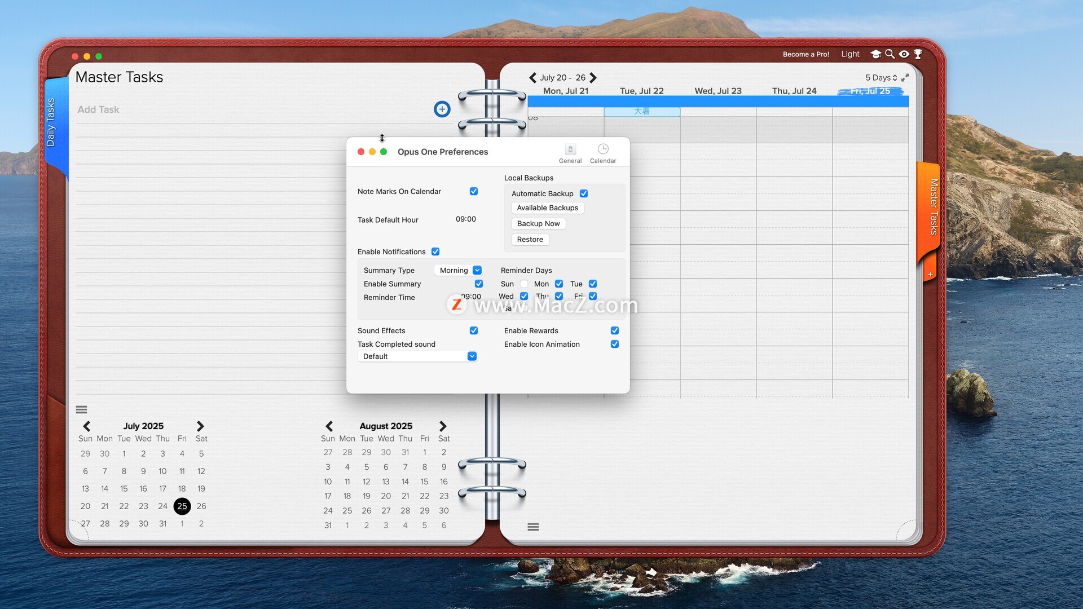
Task: Go to the month after July 2025
Action: 200,426
